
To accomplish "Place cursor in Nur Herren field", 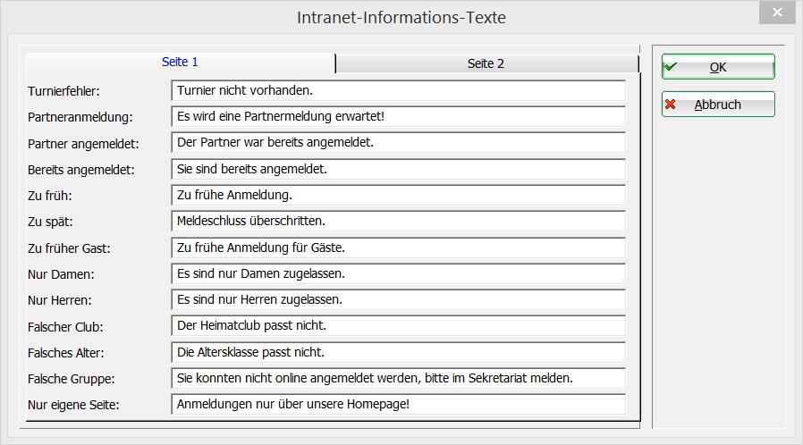I will click(x=398, y=299).
